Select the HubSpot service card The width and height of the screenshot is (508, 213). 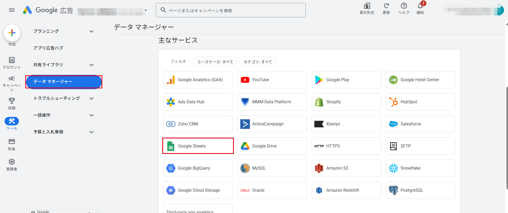(x=420, y=102)
